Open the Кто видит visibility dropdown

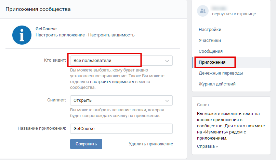tap(121, 61)
